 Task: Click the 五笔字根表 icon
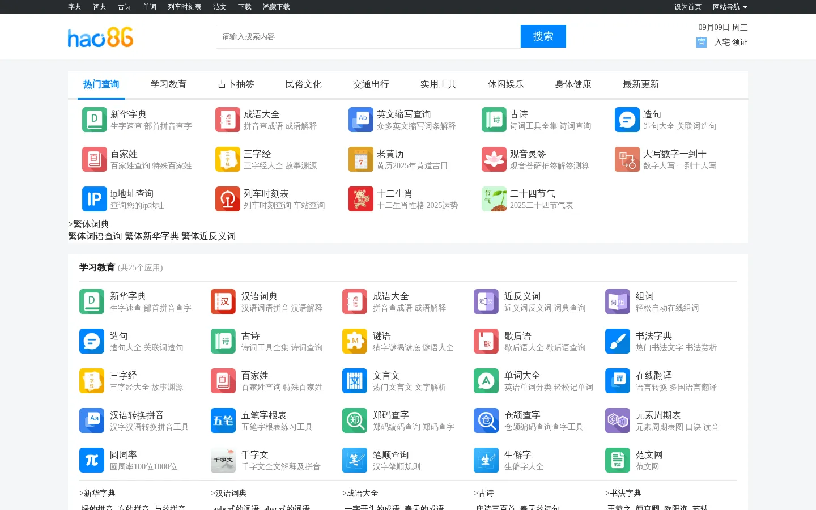pos(223,420)
